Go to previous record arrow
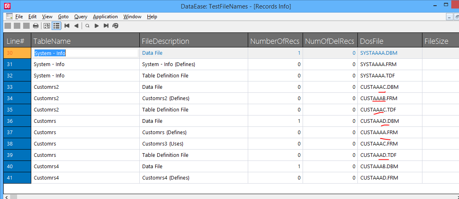Viewport: 459px width, 199px height. tap(76, 26)
